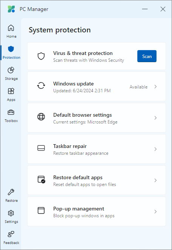This screenshot has width=172, height=250.
Task: Expand the Restore default apps chevron
Action: coord(155,180)
